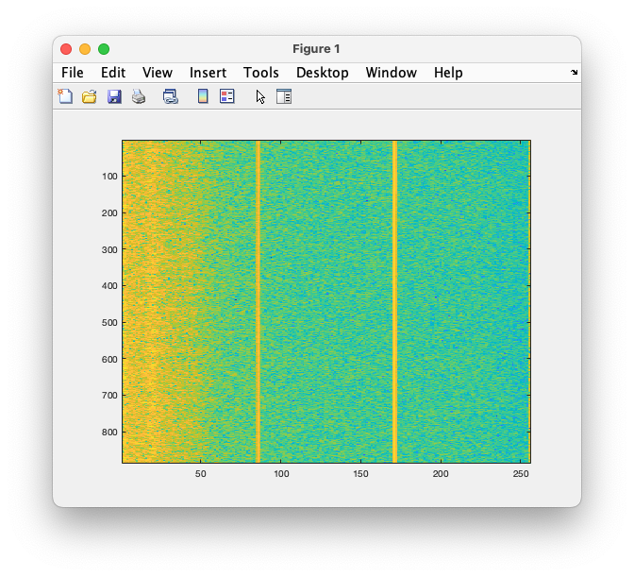This screenshot has height=577, width=634.
Task: Expand the Insert menu
Action: point(208,73)
